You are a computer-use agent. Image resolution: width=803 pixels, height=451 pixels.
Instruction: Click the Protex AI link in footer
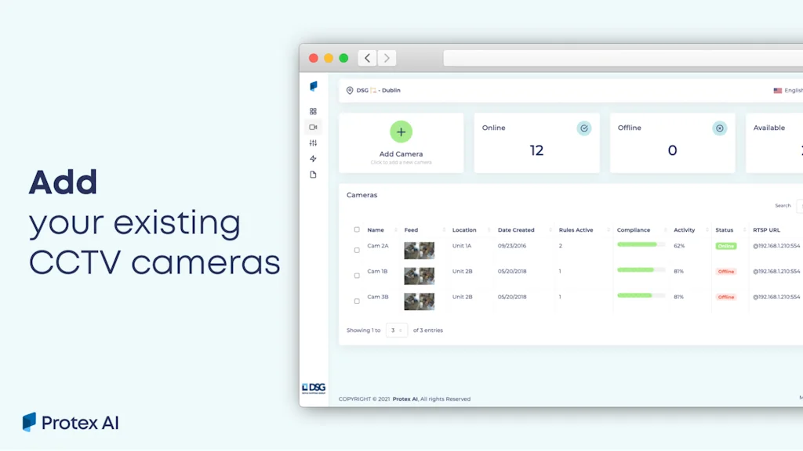click(405, 399)
